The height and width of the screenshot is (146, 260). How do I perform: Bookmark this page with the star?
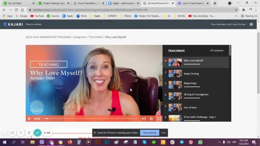point(236,10)
